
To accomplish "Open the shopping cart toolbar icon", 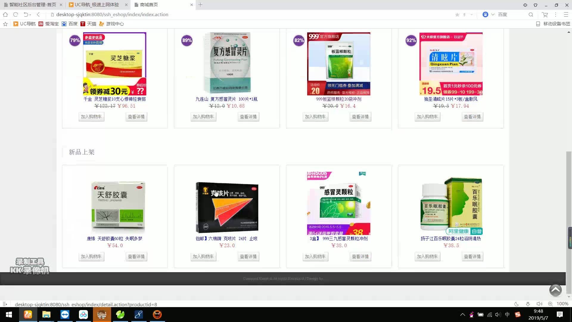I will (x=545, y=14).
